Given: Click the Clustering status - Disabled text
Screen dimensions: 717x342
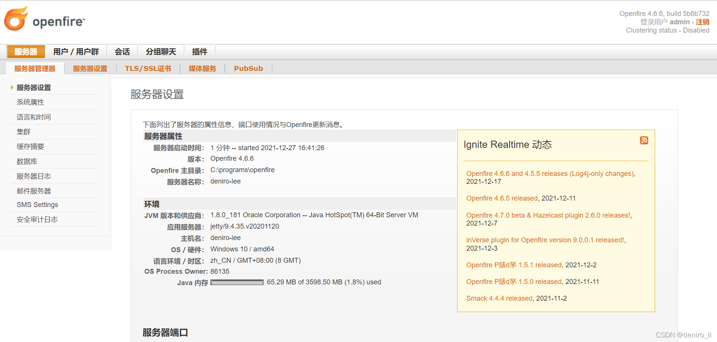Looking at the screenshot, I should 668,30.
